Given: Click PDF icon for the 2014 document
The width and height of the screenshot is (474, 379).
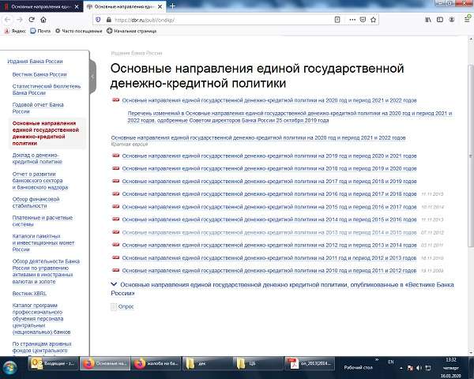Looking at the screenshot, I should pos(116,220).
